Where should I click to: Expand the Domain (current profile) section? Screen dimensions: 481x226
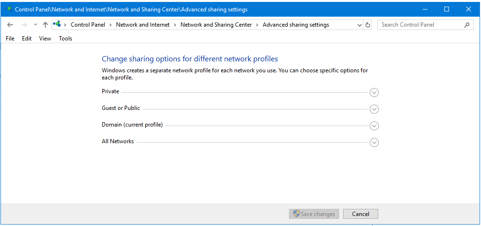374,126
